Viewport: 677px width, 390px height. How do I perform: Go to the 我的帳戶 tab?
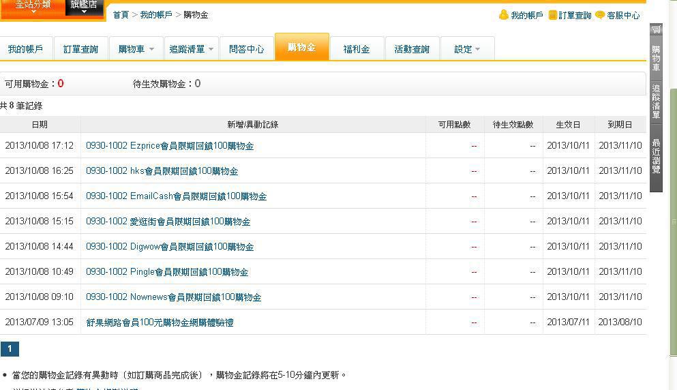click(x=25, y=49)
